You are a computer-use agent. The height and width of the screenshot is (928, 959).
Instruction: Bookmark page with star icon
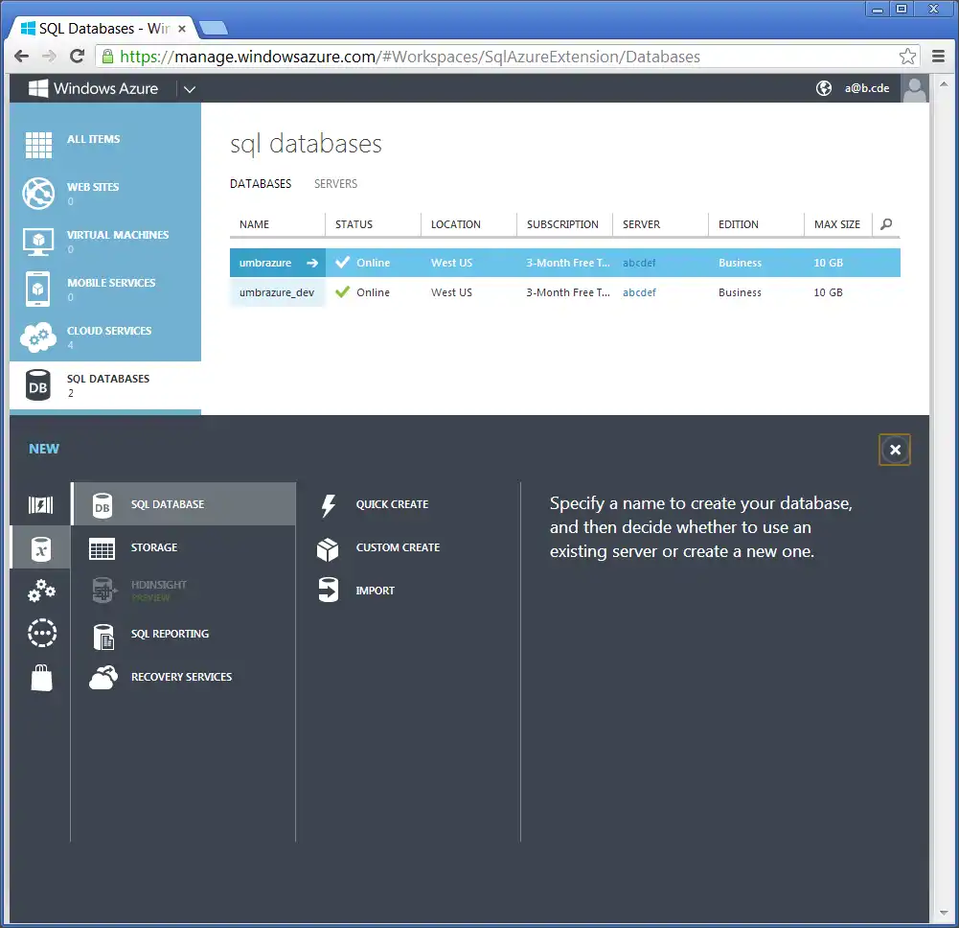coord(907,57)
